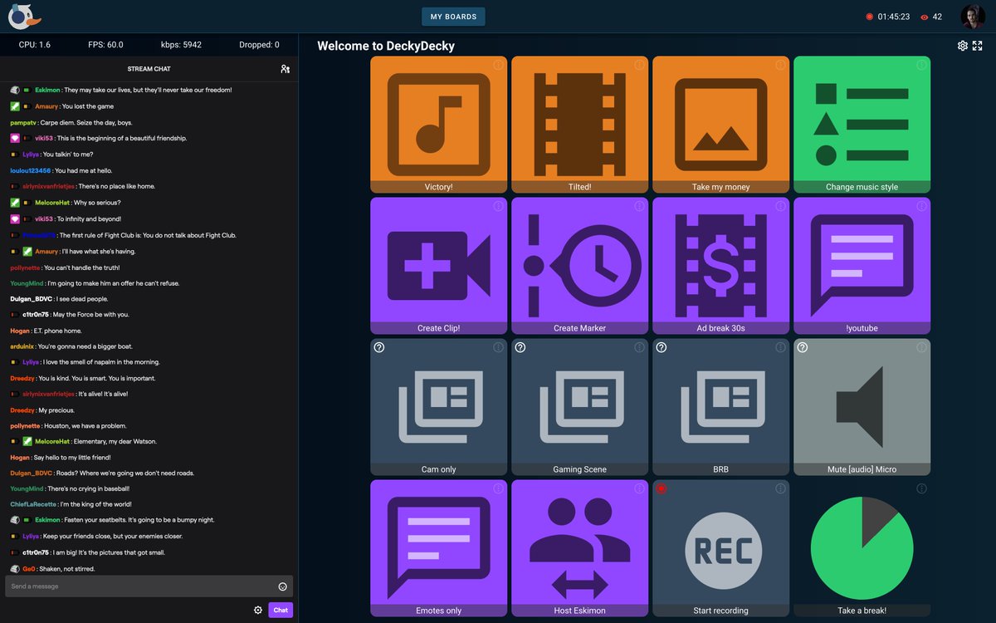
Task: Open info icon on Create Clip! tile
Action: pyautogui.click(x=499, y=206)
